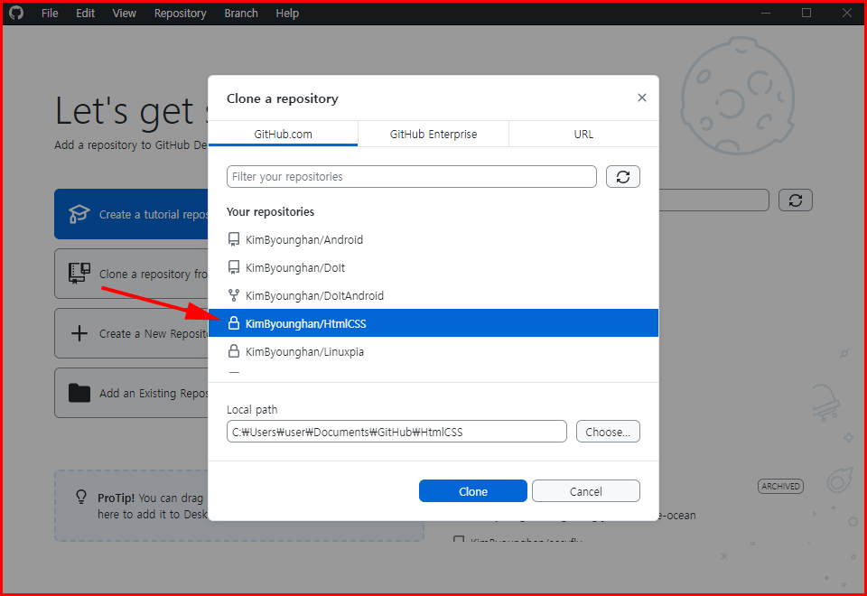
Task: Click the Filter your repositories field
Action: tap(412, 176)
